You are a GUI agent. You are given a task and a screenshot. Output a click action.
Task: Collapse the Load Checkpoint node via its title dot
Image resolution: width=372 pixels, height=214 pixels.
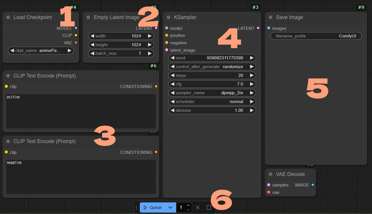[8, 17]
